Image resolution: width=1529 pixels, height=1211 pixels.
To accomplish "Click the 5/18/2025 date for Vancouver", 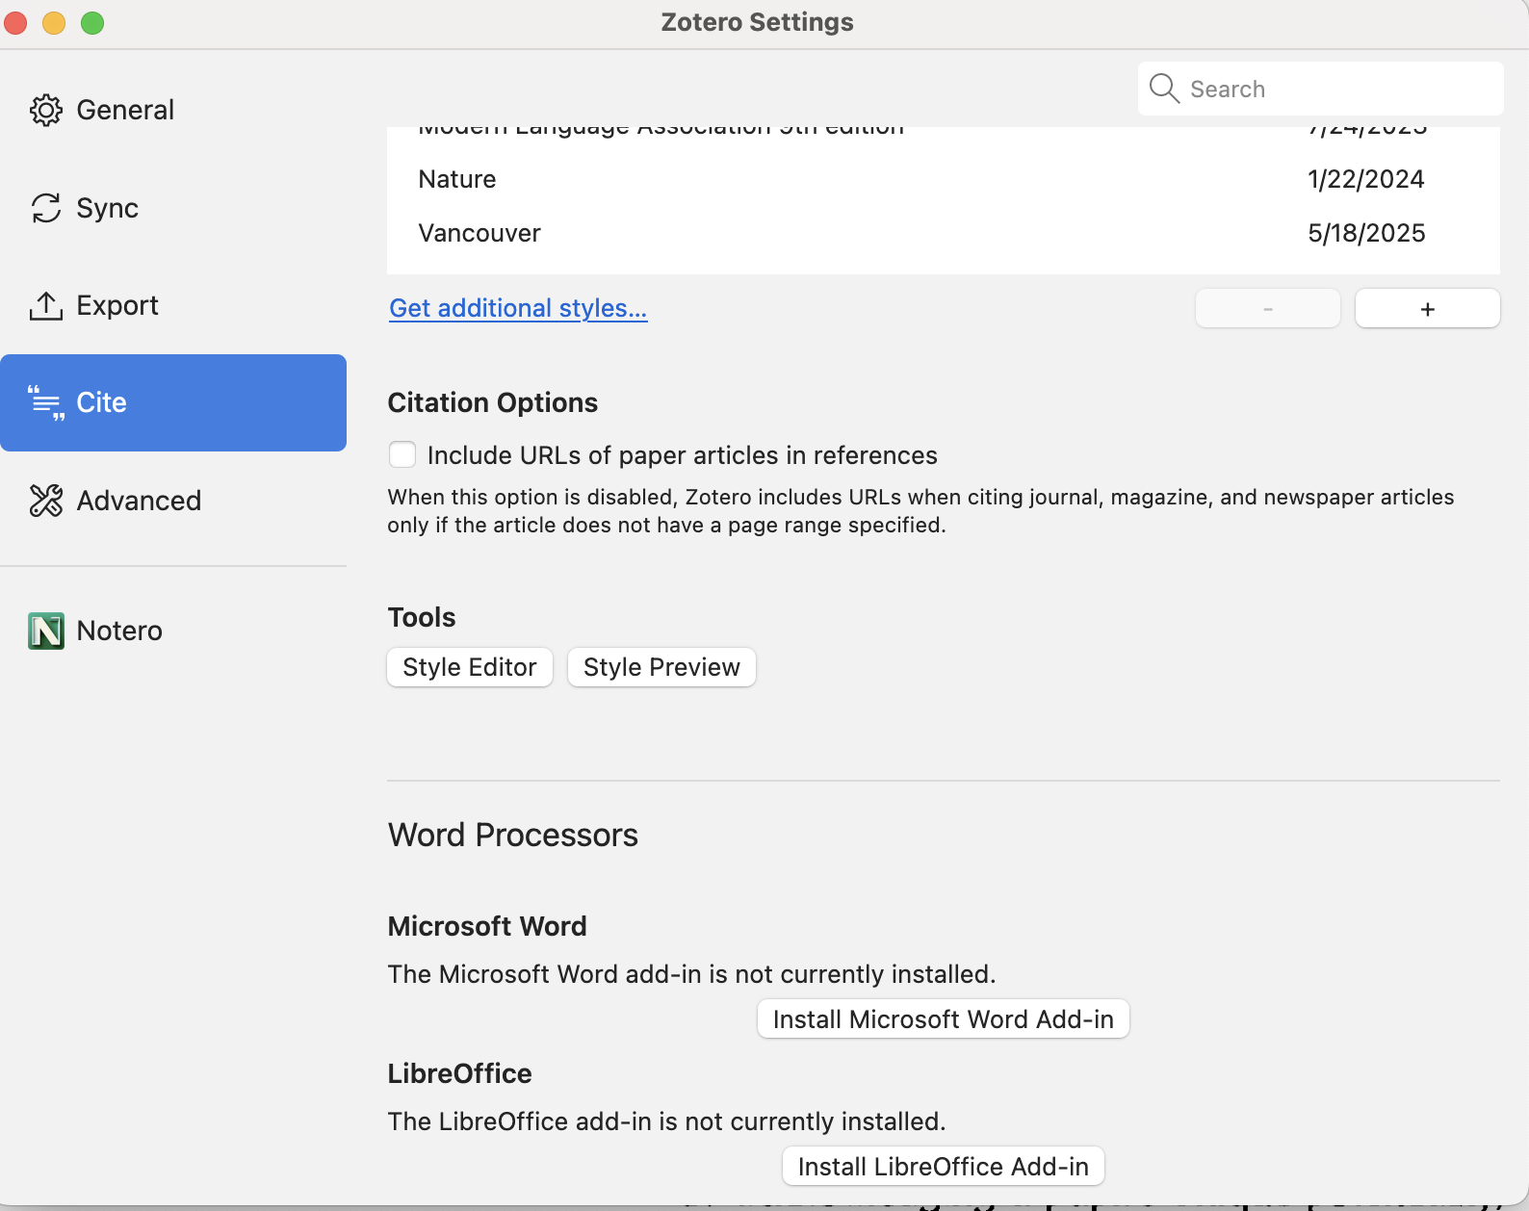I will point(1366,233).
